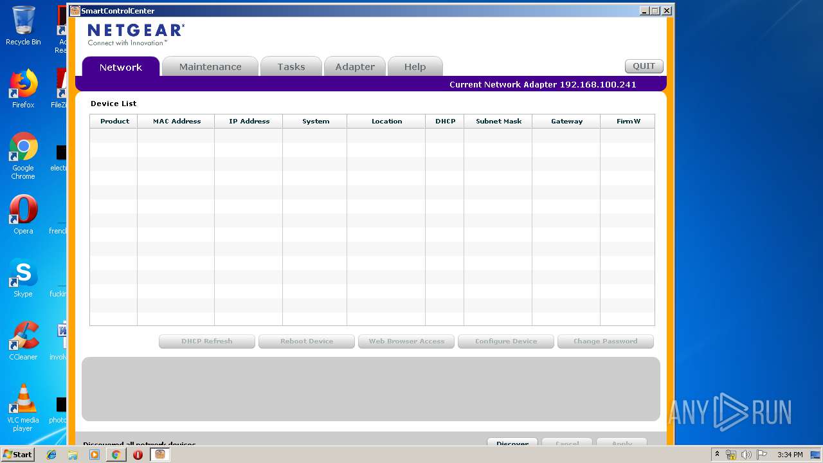
Task: Click the Web Browser Access button
Action: pyautogui.click(x=406, y=341)
